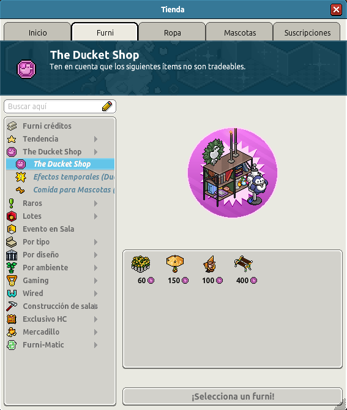
Task: Click the pencil icon in search box
Action: pos(107,106)
